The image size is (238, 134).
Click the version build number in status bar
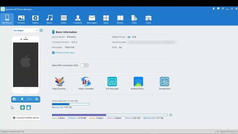[x=226, y=131]
